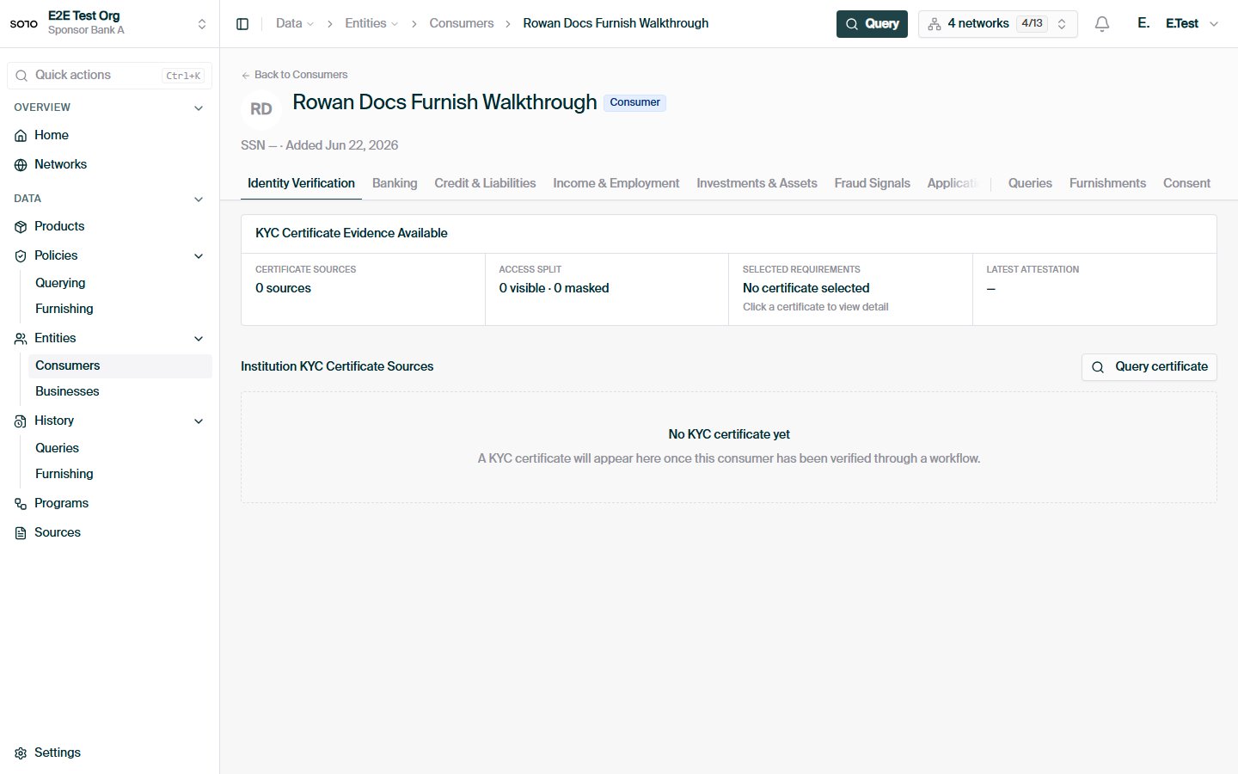Click the Products box icon
This screenshot has width=1238, height=774.
point(21,227)
